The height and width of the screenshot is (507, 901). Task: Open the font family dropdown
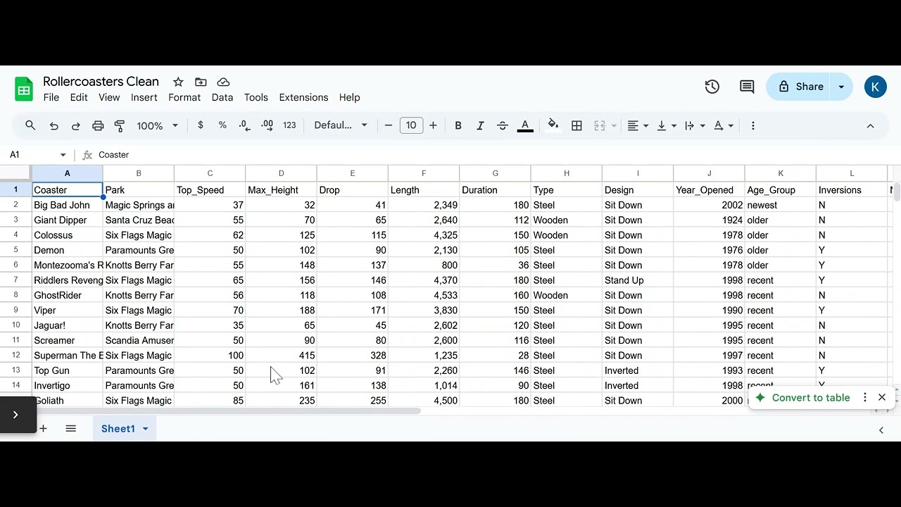coord(341,125)
